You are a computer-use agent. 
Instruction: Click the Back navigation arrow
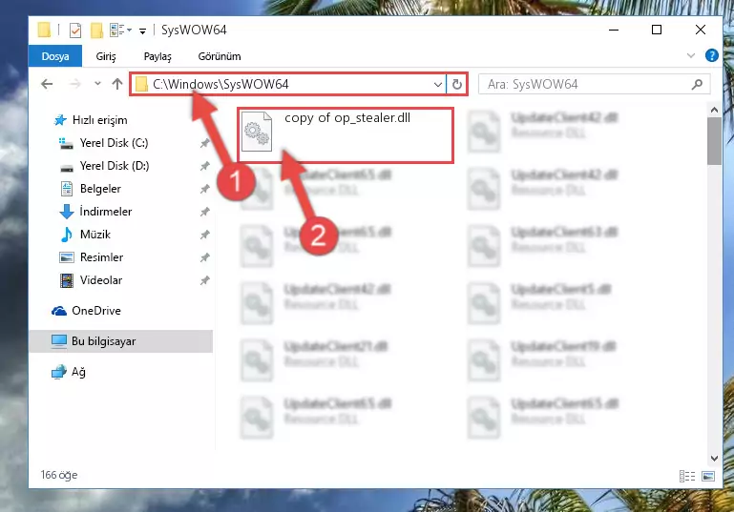click(48, 84)
